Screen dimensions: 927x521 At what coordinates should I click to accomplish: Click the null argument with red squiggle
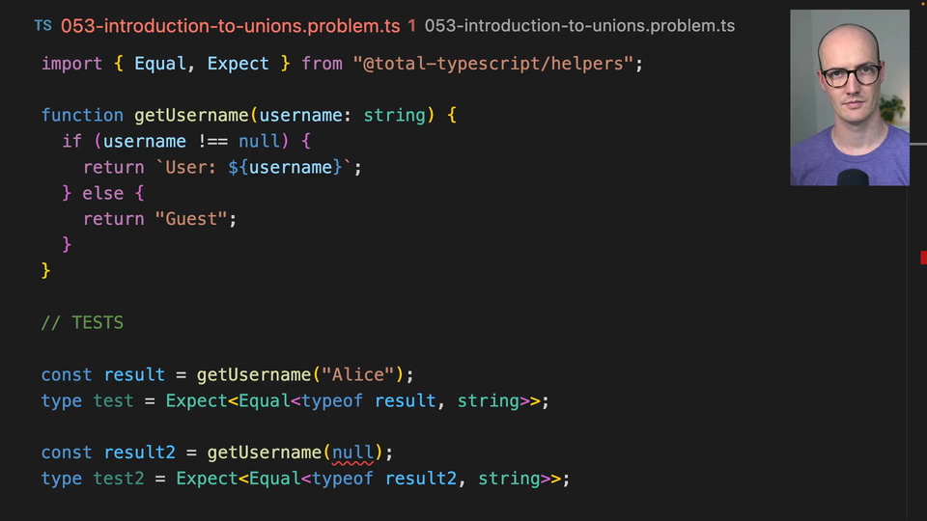pyautogui.click(x=352, y=452)
